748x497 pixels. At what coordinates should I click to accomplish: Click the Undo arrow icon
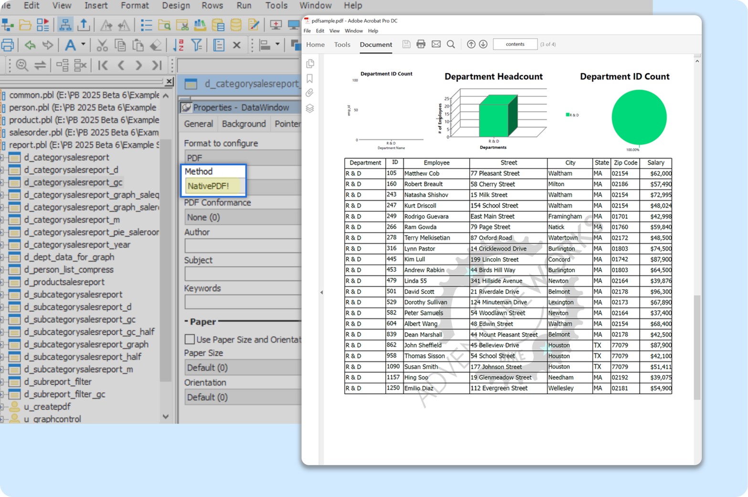point(30,45)
